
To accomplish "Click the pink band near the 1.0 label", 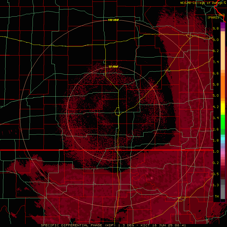I will 223,153.
